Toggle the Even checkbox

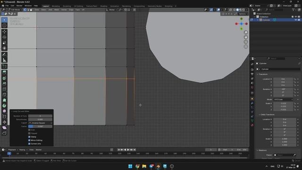[x=29, y=130]
